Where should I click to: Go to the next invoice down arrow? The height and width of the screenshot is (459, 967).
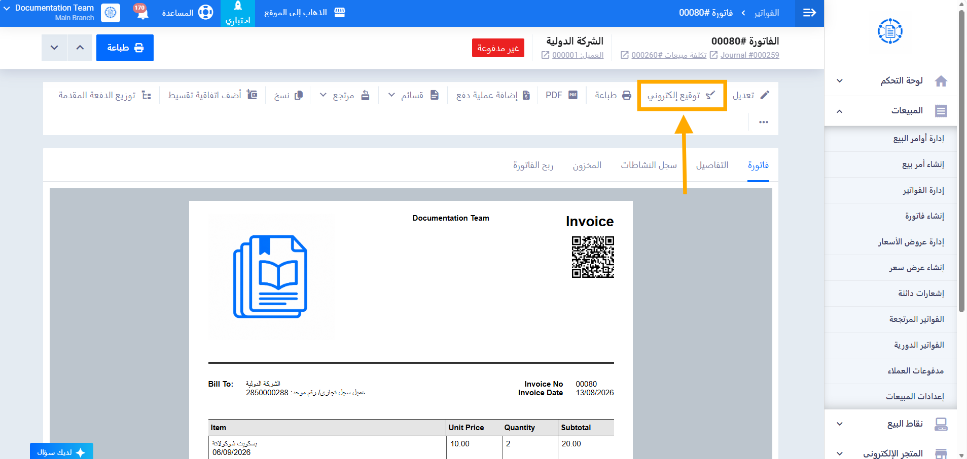[x=54, y=48]
